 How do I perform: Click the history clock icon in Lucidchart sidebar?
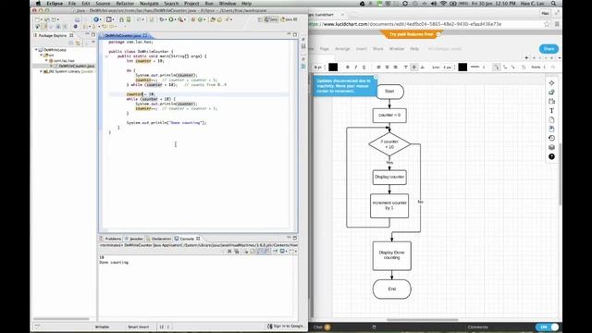click(x=551, y=138)
